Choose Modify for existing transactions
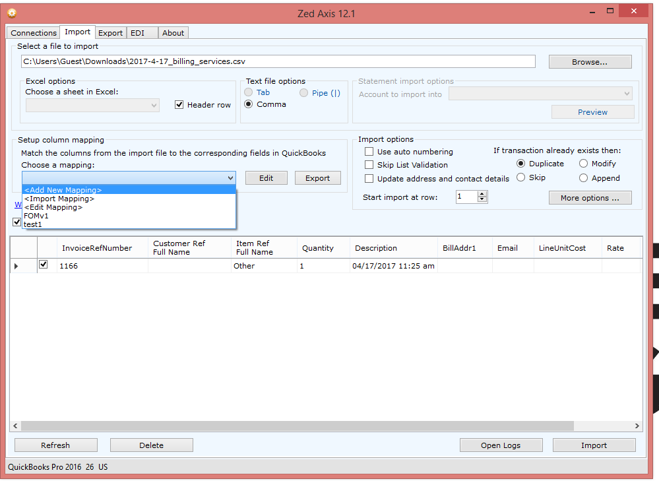Viewport: 659px width, 481px height. tap(583, 163)
